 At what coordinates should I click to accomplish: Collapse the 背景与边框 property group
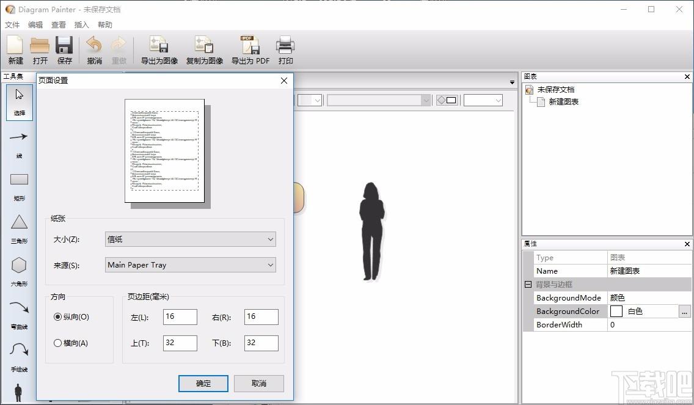(x=528, y=285)
